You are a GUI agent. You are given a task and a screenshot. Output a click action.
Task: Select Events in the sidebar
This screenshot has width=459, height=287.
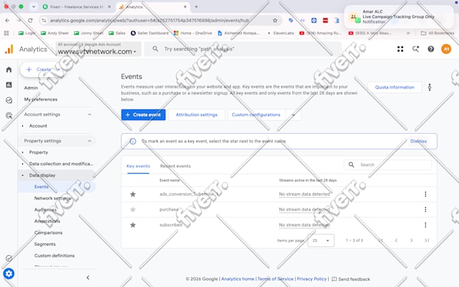(x=41, y=186)
